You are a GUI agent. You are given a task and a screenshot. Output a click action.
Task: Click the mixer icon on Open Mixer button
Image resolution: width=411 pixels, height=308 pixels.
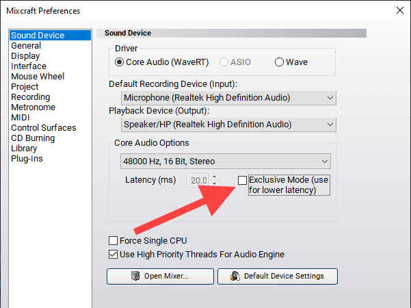click(x=137, y=277)
